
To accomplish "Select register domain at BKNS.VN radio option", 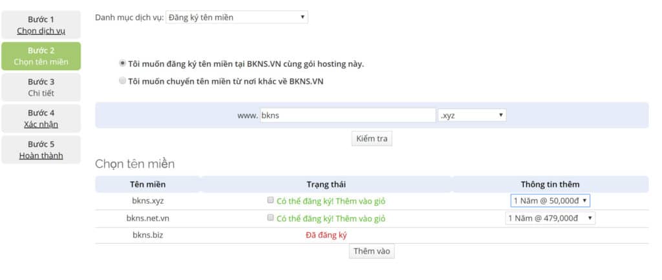I will point(122,64).
